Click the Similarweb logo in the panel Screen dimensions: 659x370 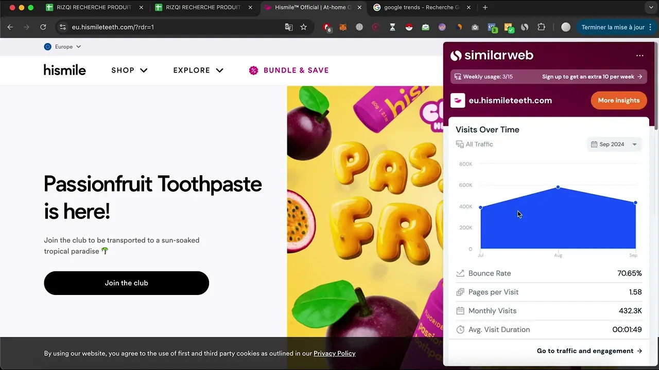(x=492, y=55)
